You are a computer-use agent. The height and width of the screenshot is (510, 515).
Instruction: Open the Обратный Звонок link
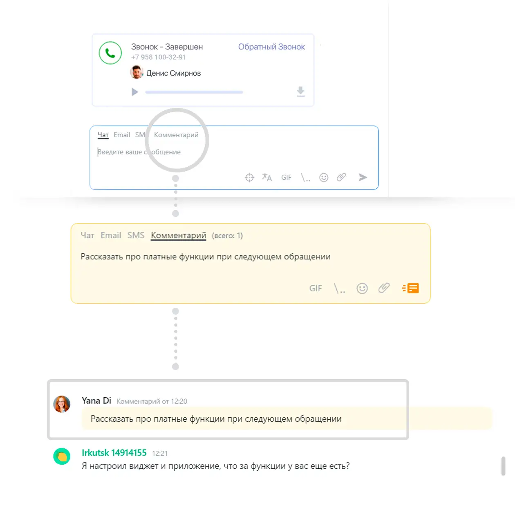pyautogui.click(x=271, y=47)
